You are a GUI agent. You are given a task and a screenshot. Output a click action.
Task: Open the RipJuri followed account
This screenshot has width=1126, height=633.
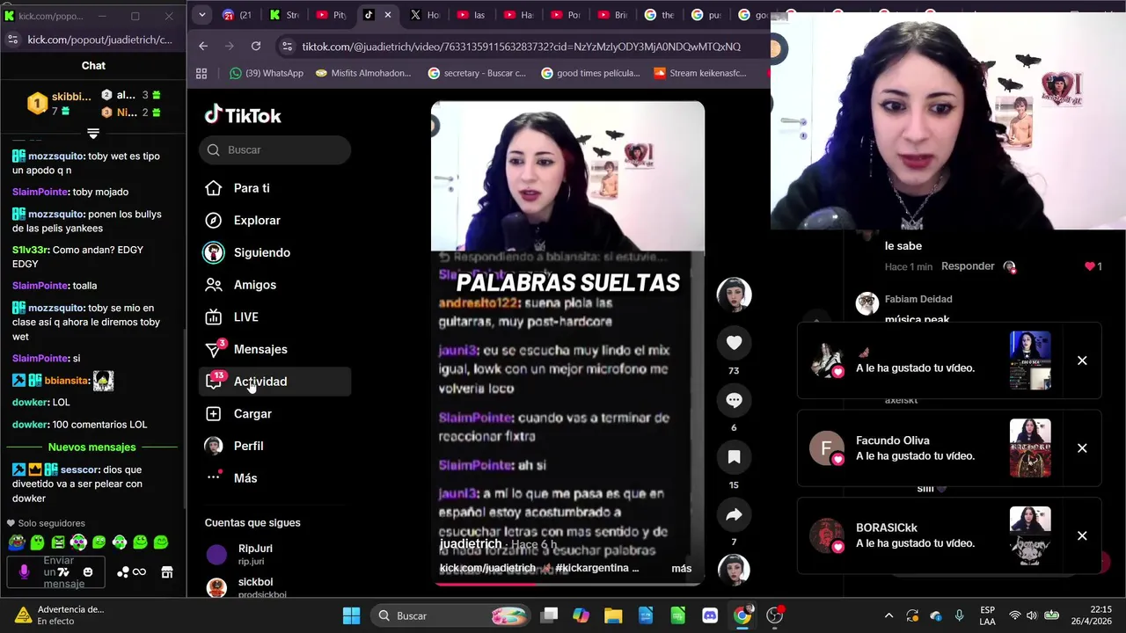pos(255,554)
